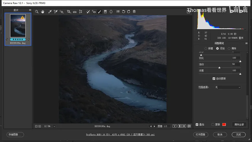This screenshot has width=252, height=142.
Task: Click the 完成 button
Action: point(238,134)
